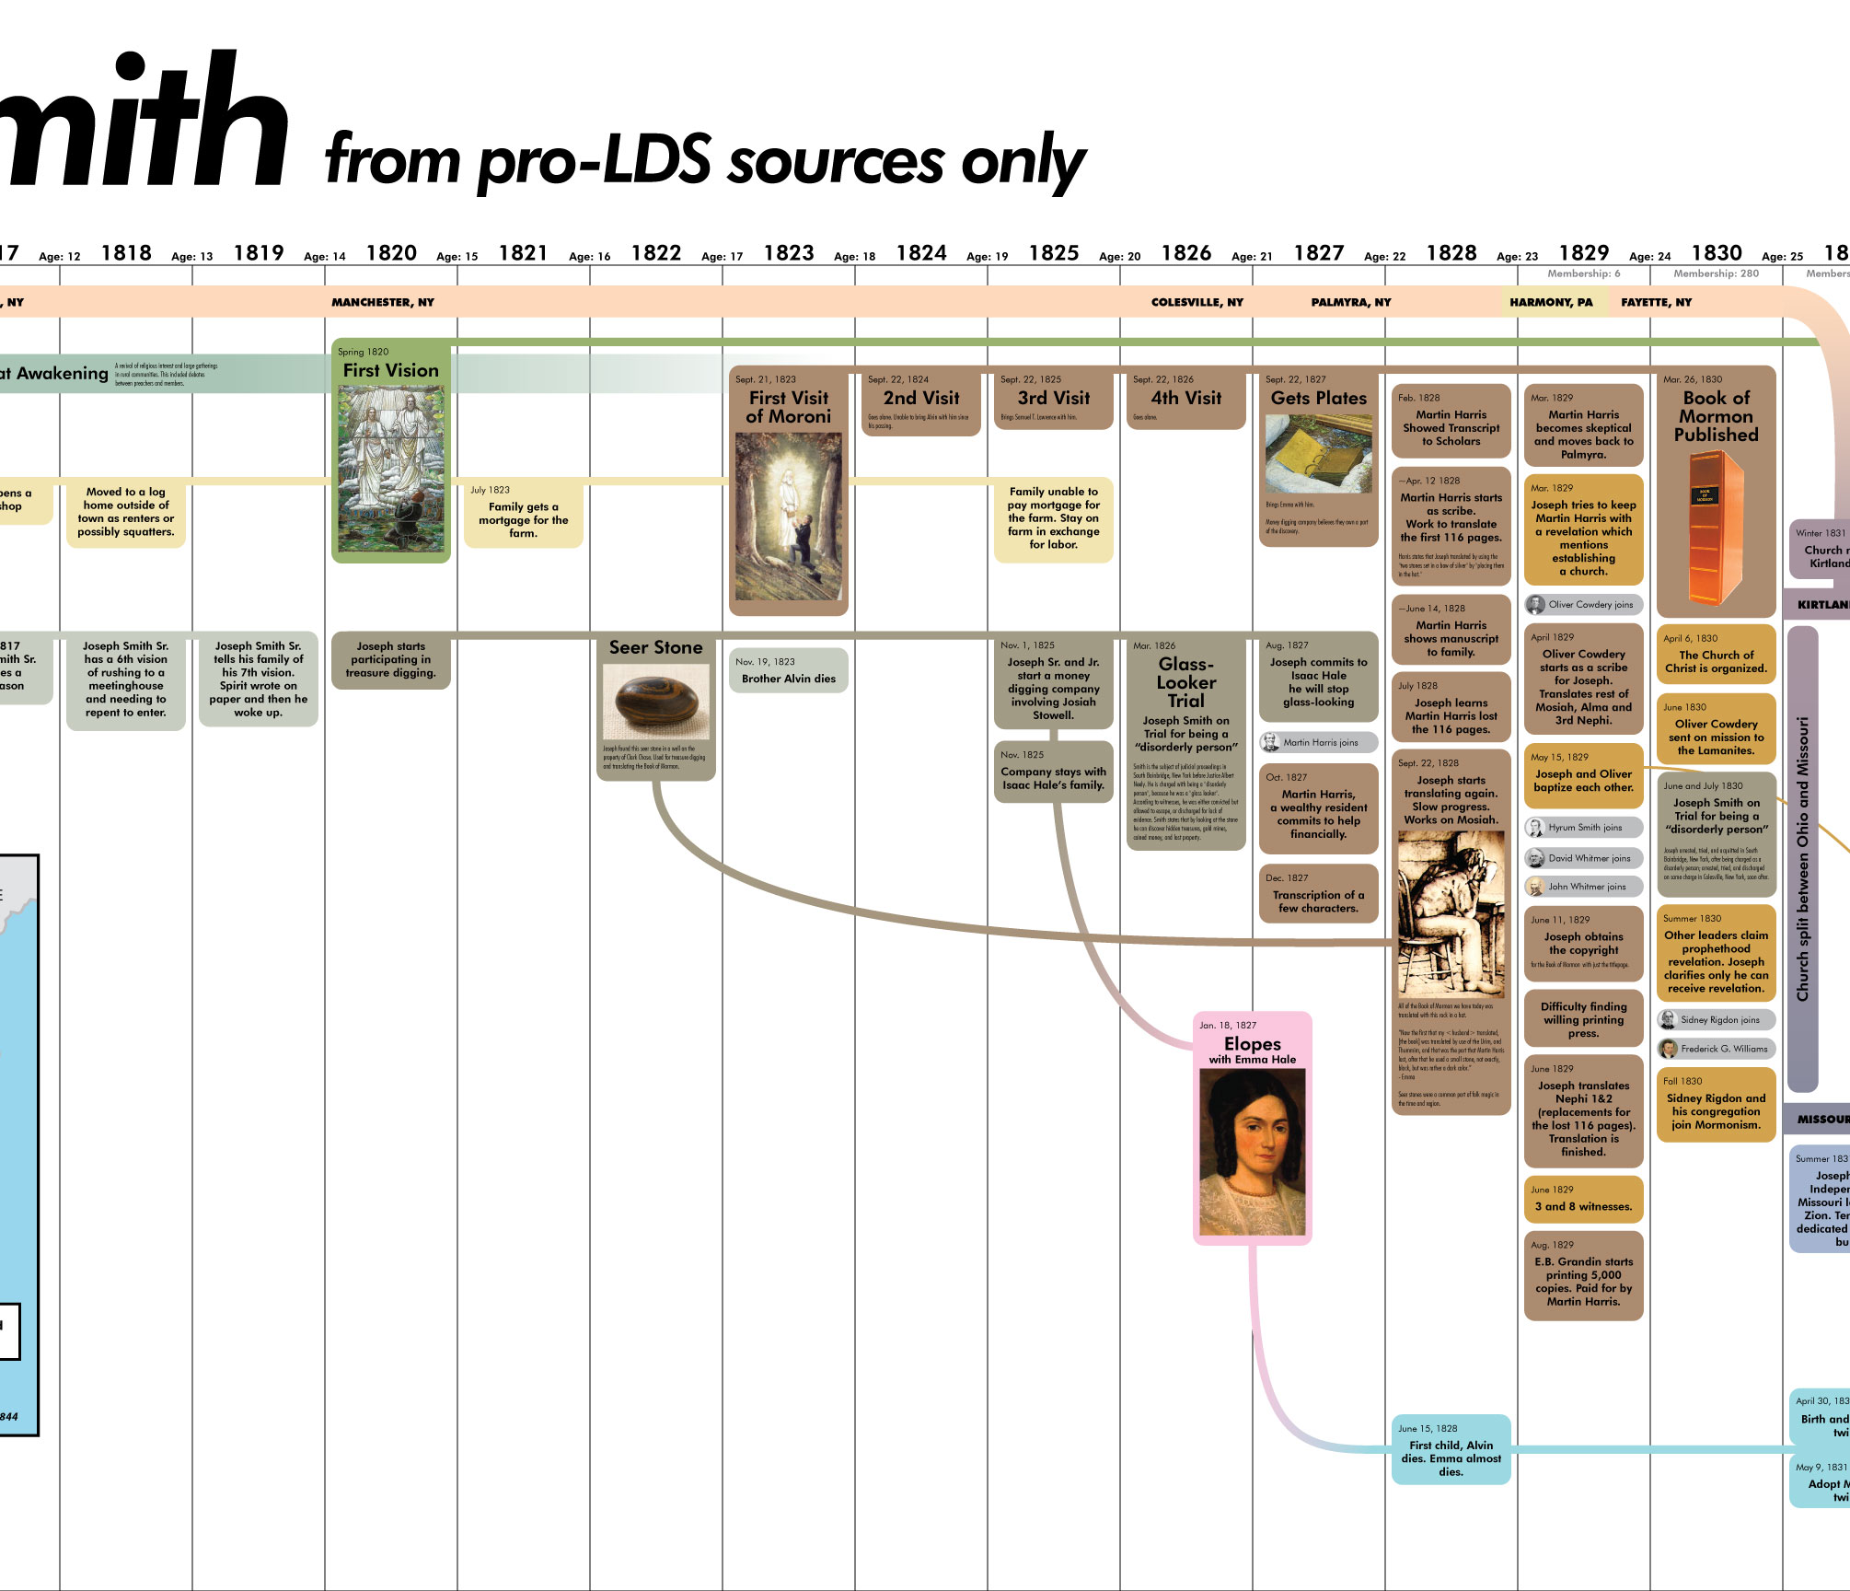Open the First Visit of Moroni image

(x=789, y=517)
